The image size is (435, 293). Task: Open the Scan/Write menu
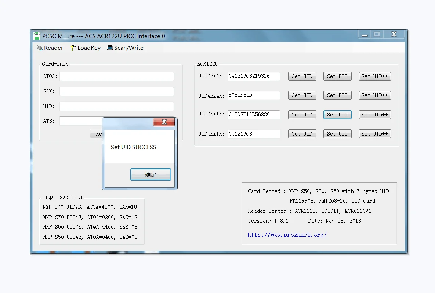pyautogui.click(x=126, y=48)
